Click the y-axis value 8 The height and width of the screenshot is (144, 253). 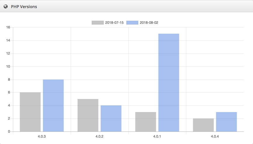(x=9, y=80)
